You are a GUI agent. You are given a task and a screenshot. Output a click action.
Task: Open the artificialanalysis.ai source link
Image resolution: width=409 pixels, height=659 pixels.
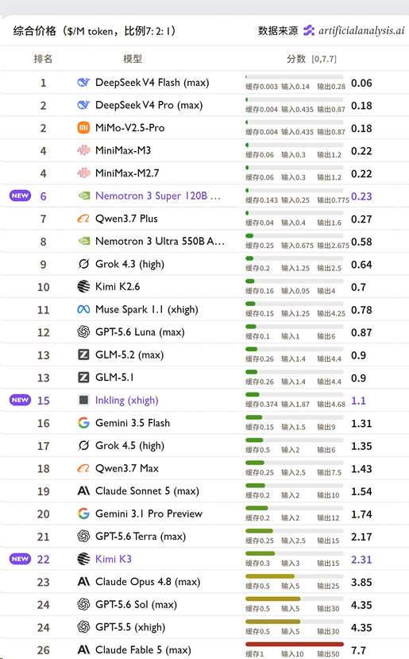coord(361,31)
